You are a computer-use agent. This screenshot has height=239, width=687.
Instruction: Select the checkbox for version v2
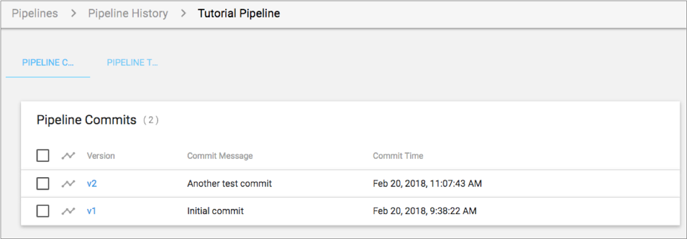point(43,183)
